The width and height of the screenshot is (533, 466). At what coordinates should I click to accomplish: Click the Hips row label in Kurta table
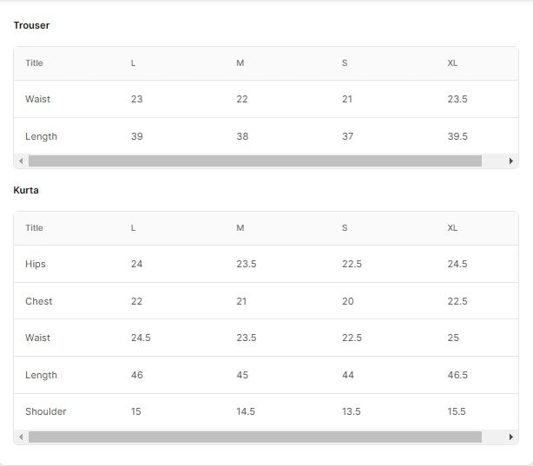(x=36, y=265)
